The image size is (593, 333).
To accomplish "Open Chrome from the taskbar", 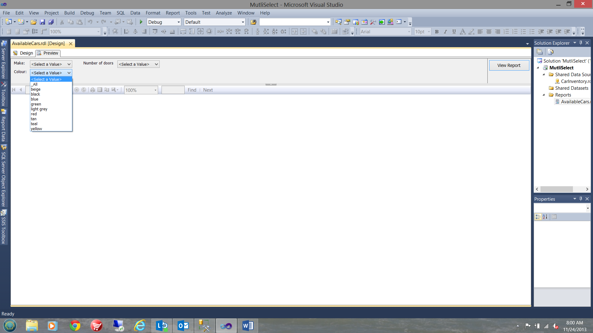I will [75, 326].
